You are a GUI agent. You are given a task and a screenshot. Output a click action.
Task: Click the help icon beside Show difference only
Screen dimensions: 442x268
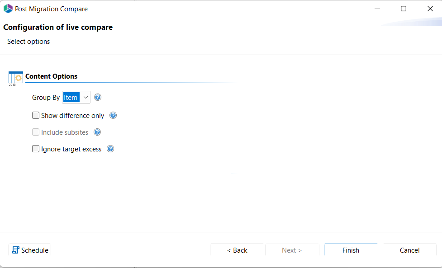click(113, 115)
